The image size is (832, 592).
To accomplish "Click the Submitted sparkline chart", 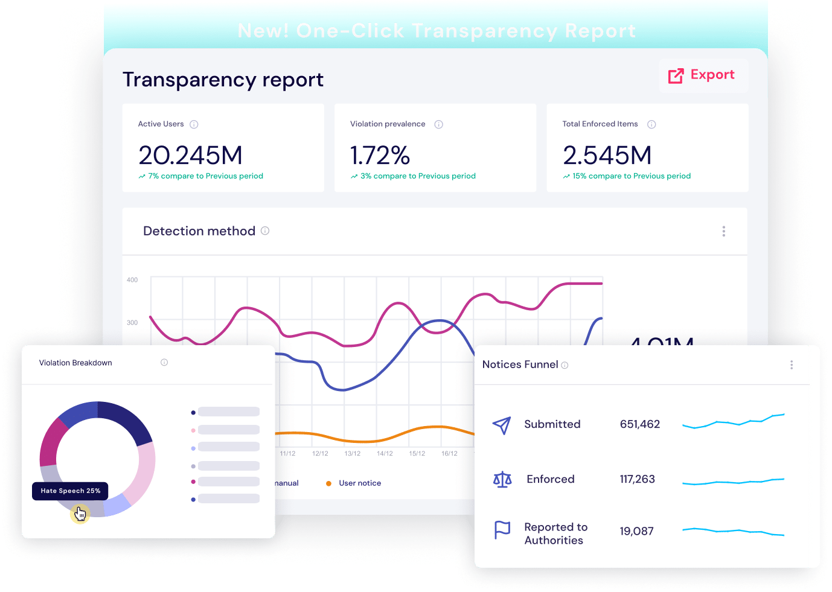I will pos(733,421).
